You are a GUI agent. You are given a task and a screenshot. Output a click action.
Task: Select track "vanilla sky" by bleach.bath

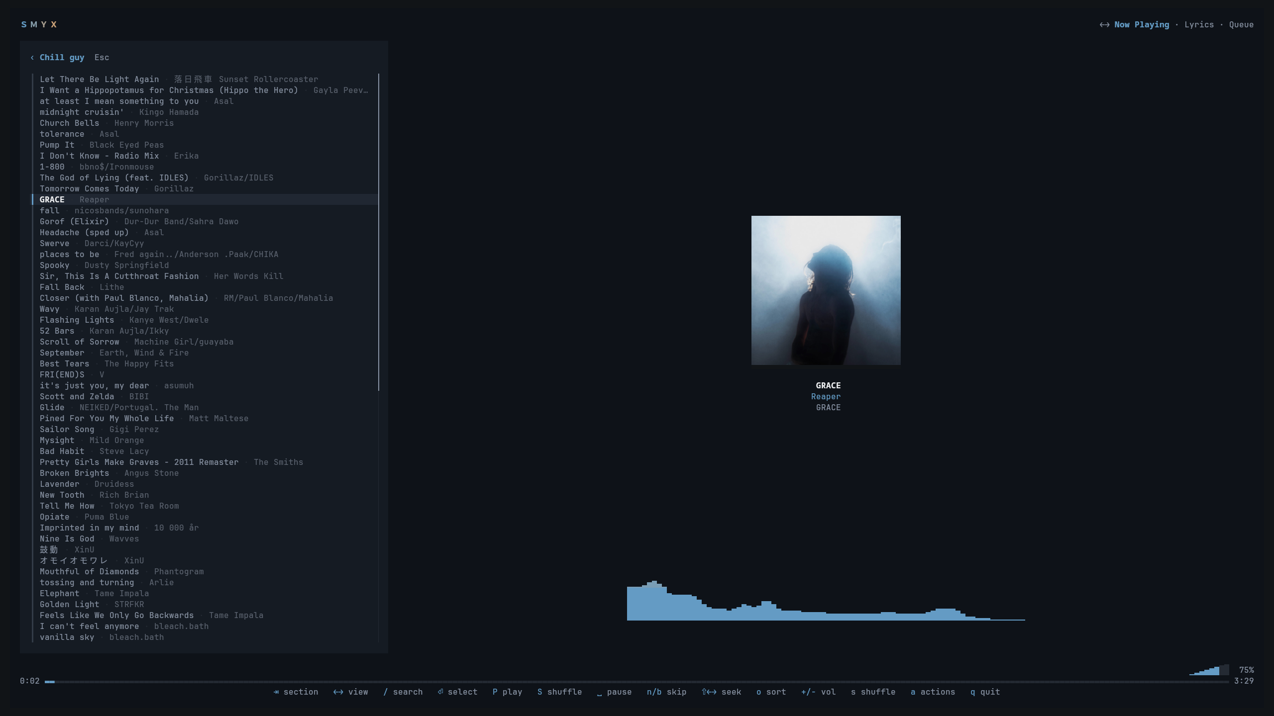tap(205, 637)
